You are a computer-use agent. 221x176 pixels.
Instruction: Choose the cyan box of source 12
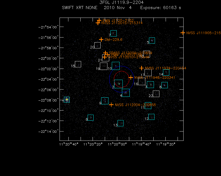(151, 117)
